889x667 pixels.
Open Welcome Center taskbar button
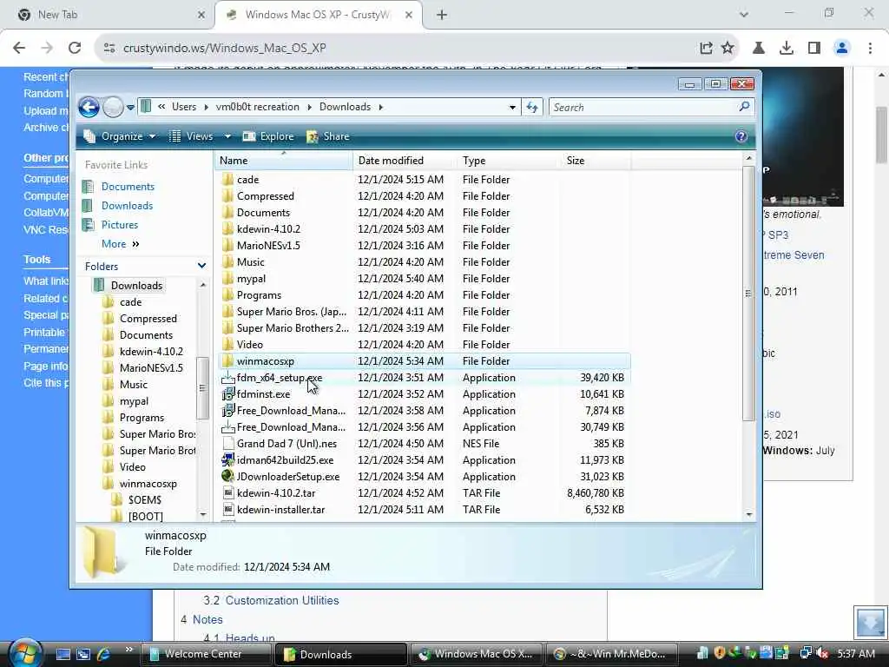point(206,654)
